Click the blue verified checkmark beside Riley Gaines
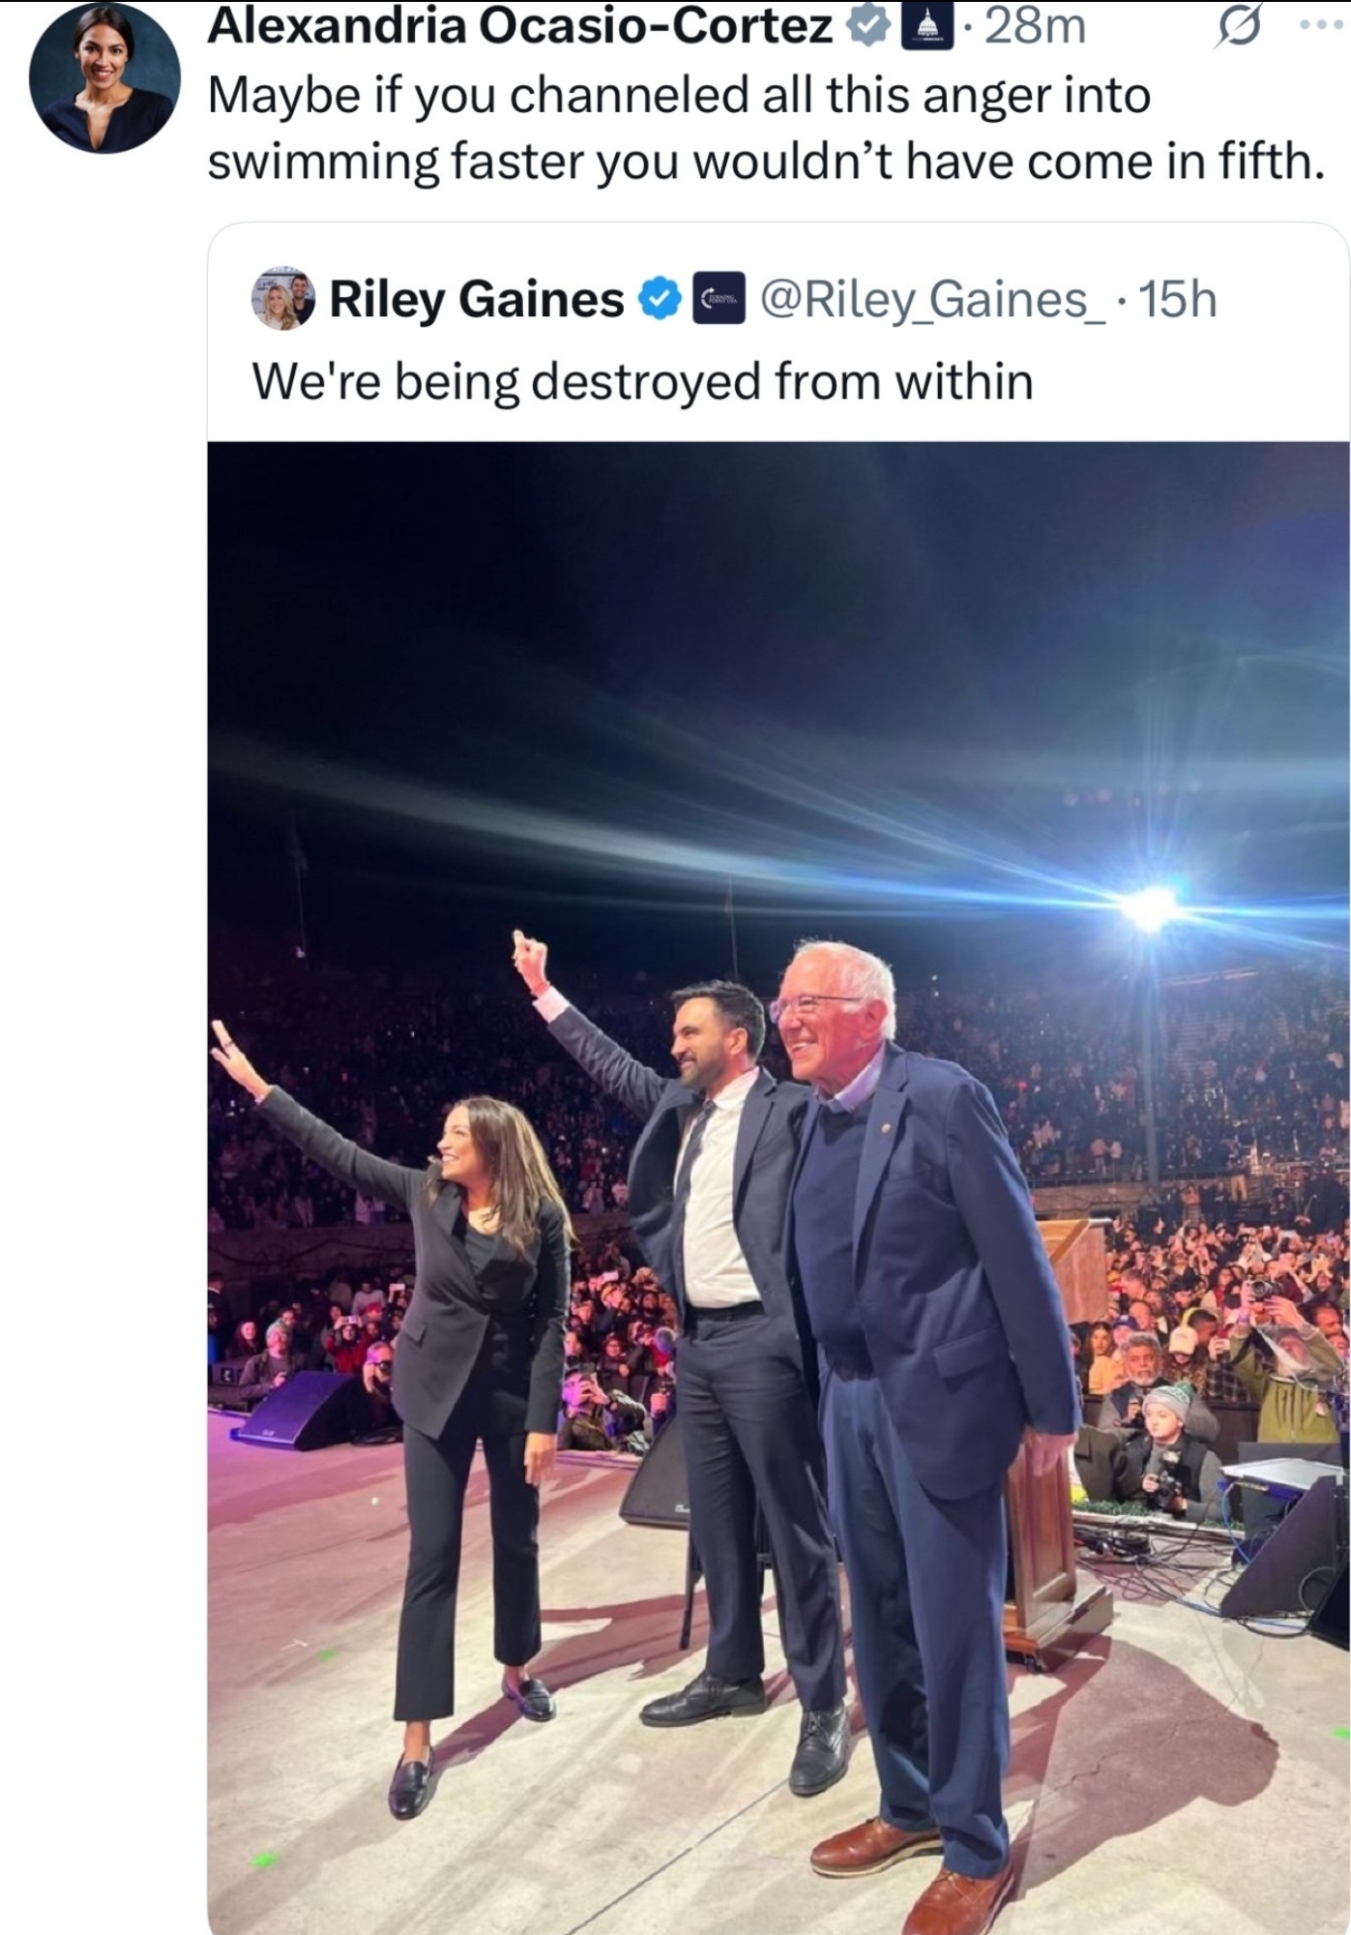This screenshot has height=1935, width=1351. 661,300
